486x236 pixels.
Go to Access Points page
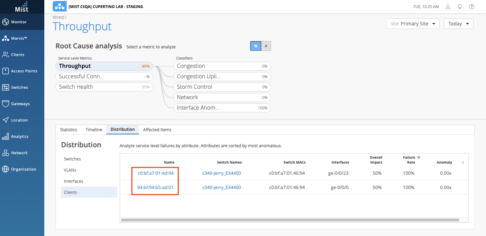click(x=24, y=71)
